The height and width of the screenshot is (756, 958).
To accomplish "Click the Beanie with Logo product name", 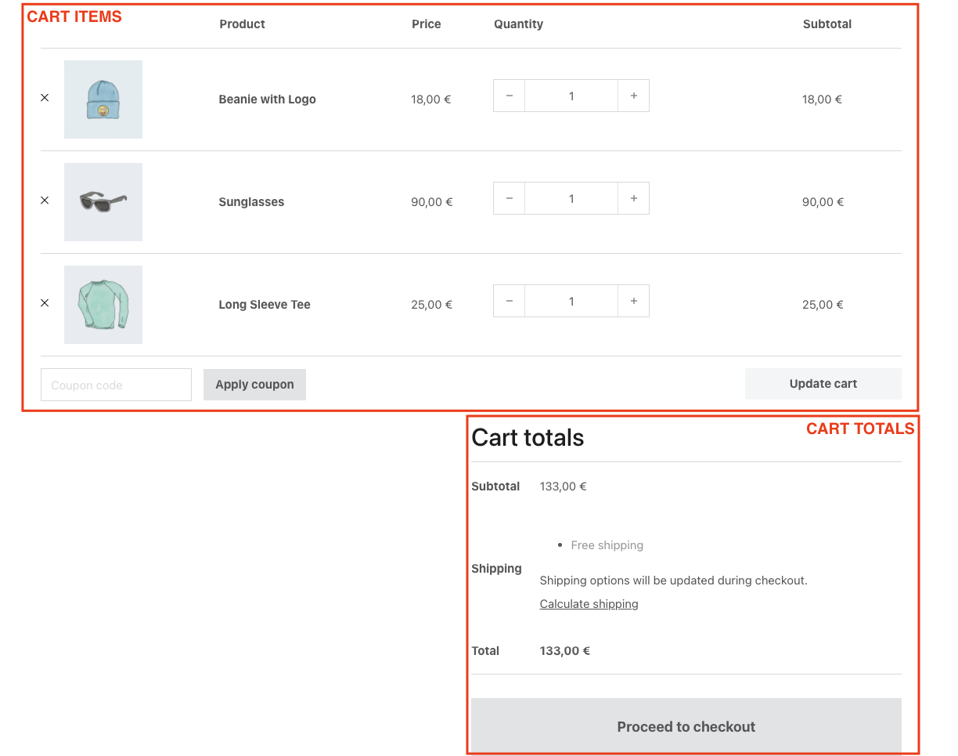I will tap(267, 99).
